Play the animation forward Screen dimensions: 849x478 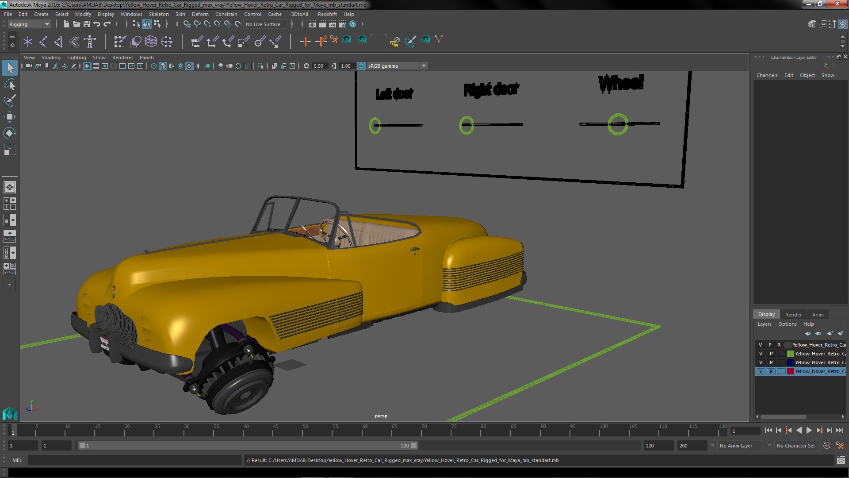tap(809, 430)
